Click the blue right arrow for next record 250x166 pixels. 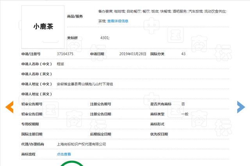241,107
